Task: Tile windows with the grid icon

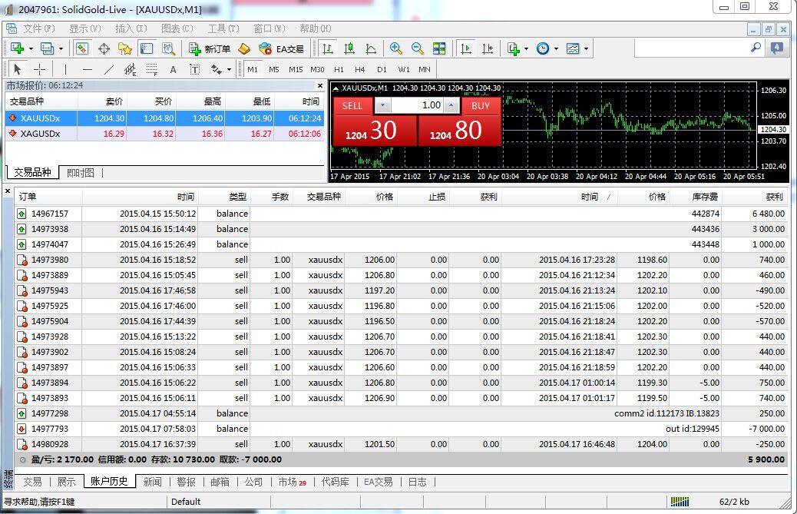Action: tap(439, 48)
